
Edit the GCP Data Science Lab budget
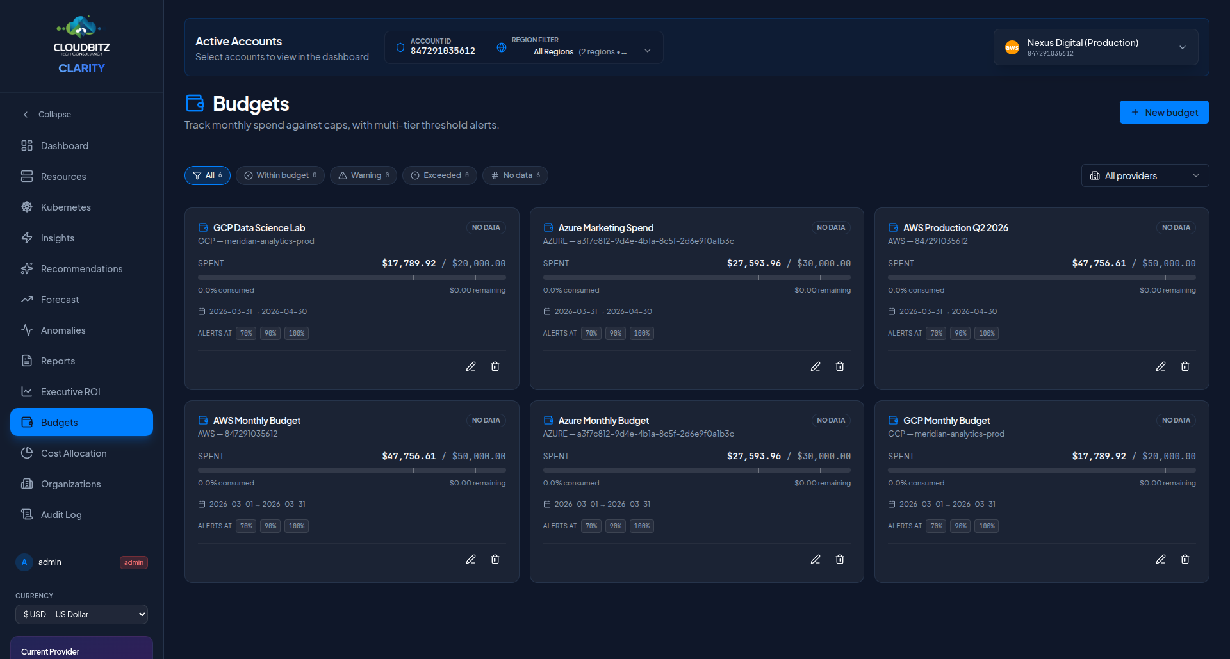coord(471,366)
